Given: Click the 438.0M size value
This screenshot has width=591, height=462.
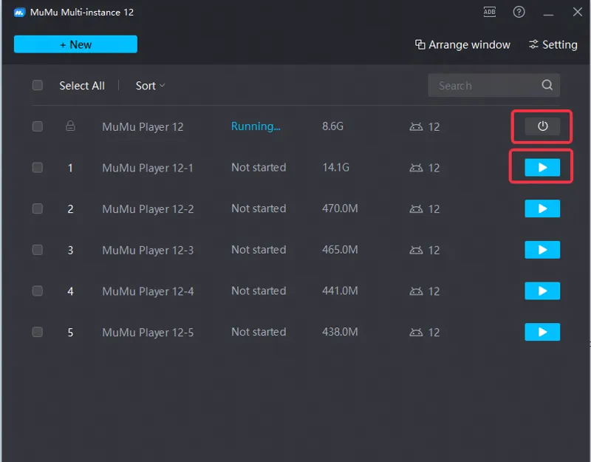Looking at the screenshot, I should pos(340,332).
